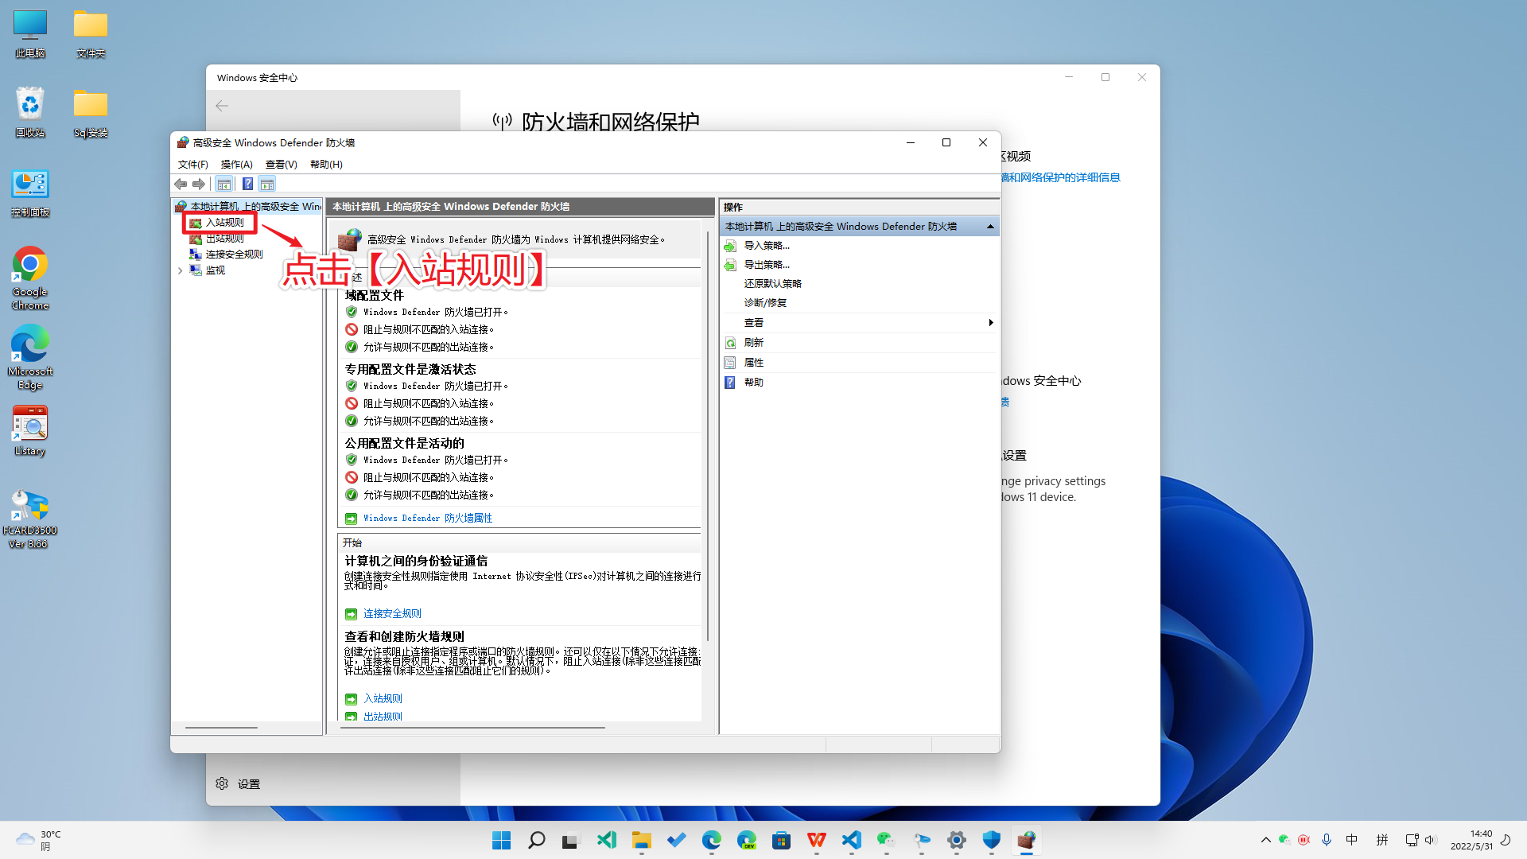
Task: Open Visual Studio Code from taskbar
Action: [x=852, y=841]
